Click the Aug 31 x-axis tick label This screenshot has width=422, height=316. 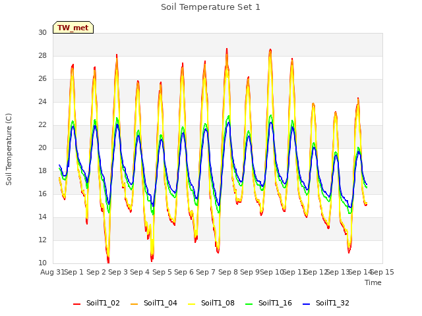(x=52, y=272)
